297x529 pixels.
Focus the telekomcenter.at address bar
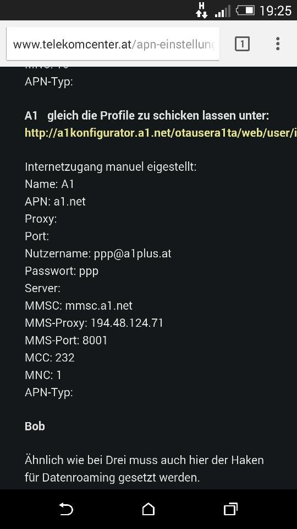[113, 44]
